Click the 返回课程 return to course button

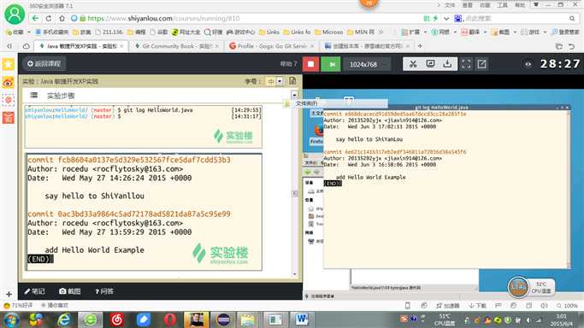[44, 64]
